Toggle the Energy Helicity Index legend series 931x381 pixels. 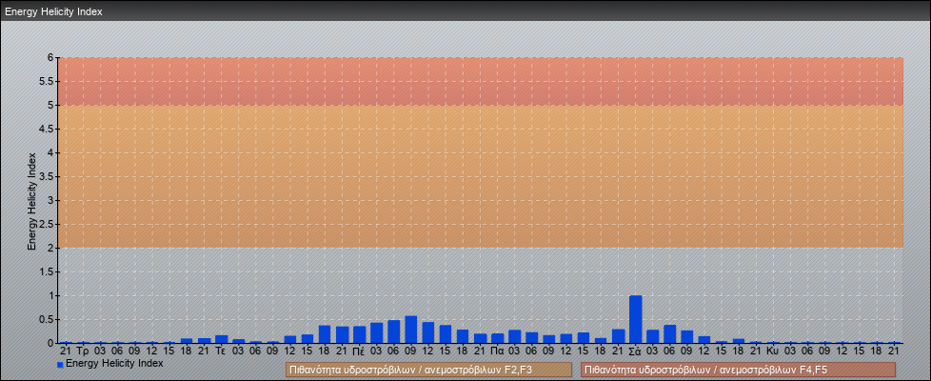tap(110, 363)
